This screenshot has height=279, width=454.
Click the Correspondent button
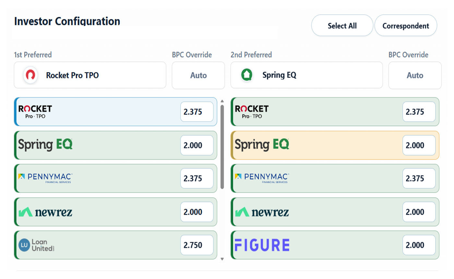pyautogui.click(x=406, y=26)
